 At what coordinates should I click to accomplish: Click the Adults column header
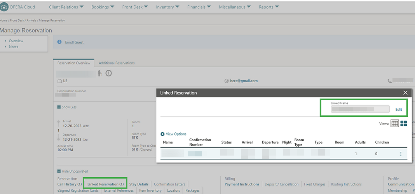click(360, 142)
